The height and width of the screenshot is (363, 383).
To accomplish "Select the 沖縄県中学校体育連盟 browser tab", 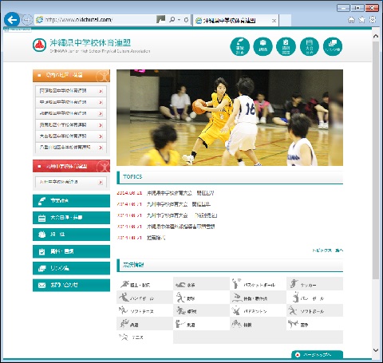I will click(235, 21).
